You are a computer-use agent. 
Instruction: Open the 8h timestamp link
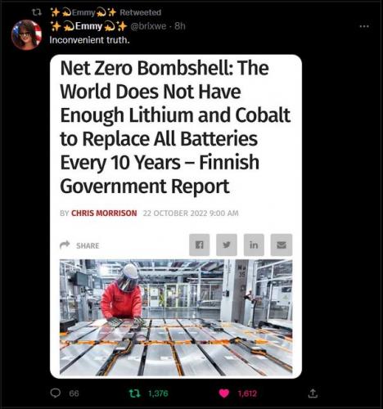click(180, 26)
